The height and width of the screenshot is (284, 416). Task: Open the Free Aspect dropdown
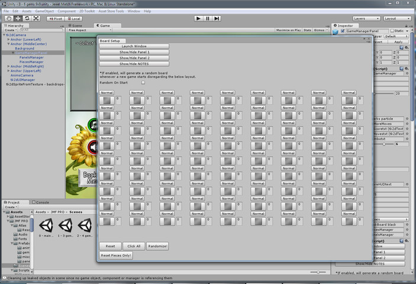pyautogui.click(x=90, y=30)
